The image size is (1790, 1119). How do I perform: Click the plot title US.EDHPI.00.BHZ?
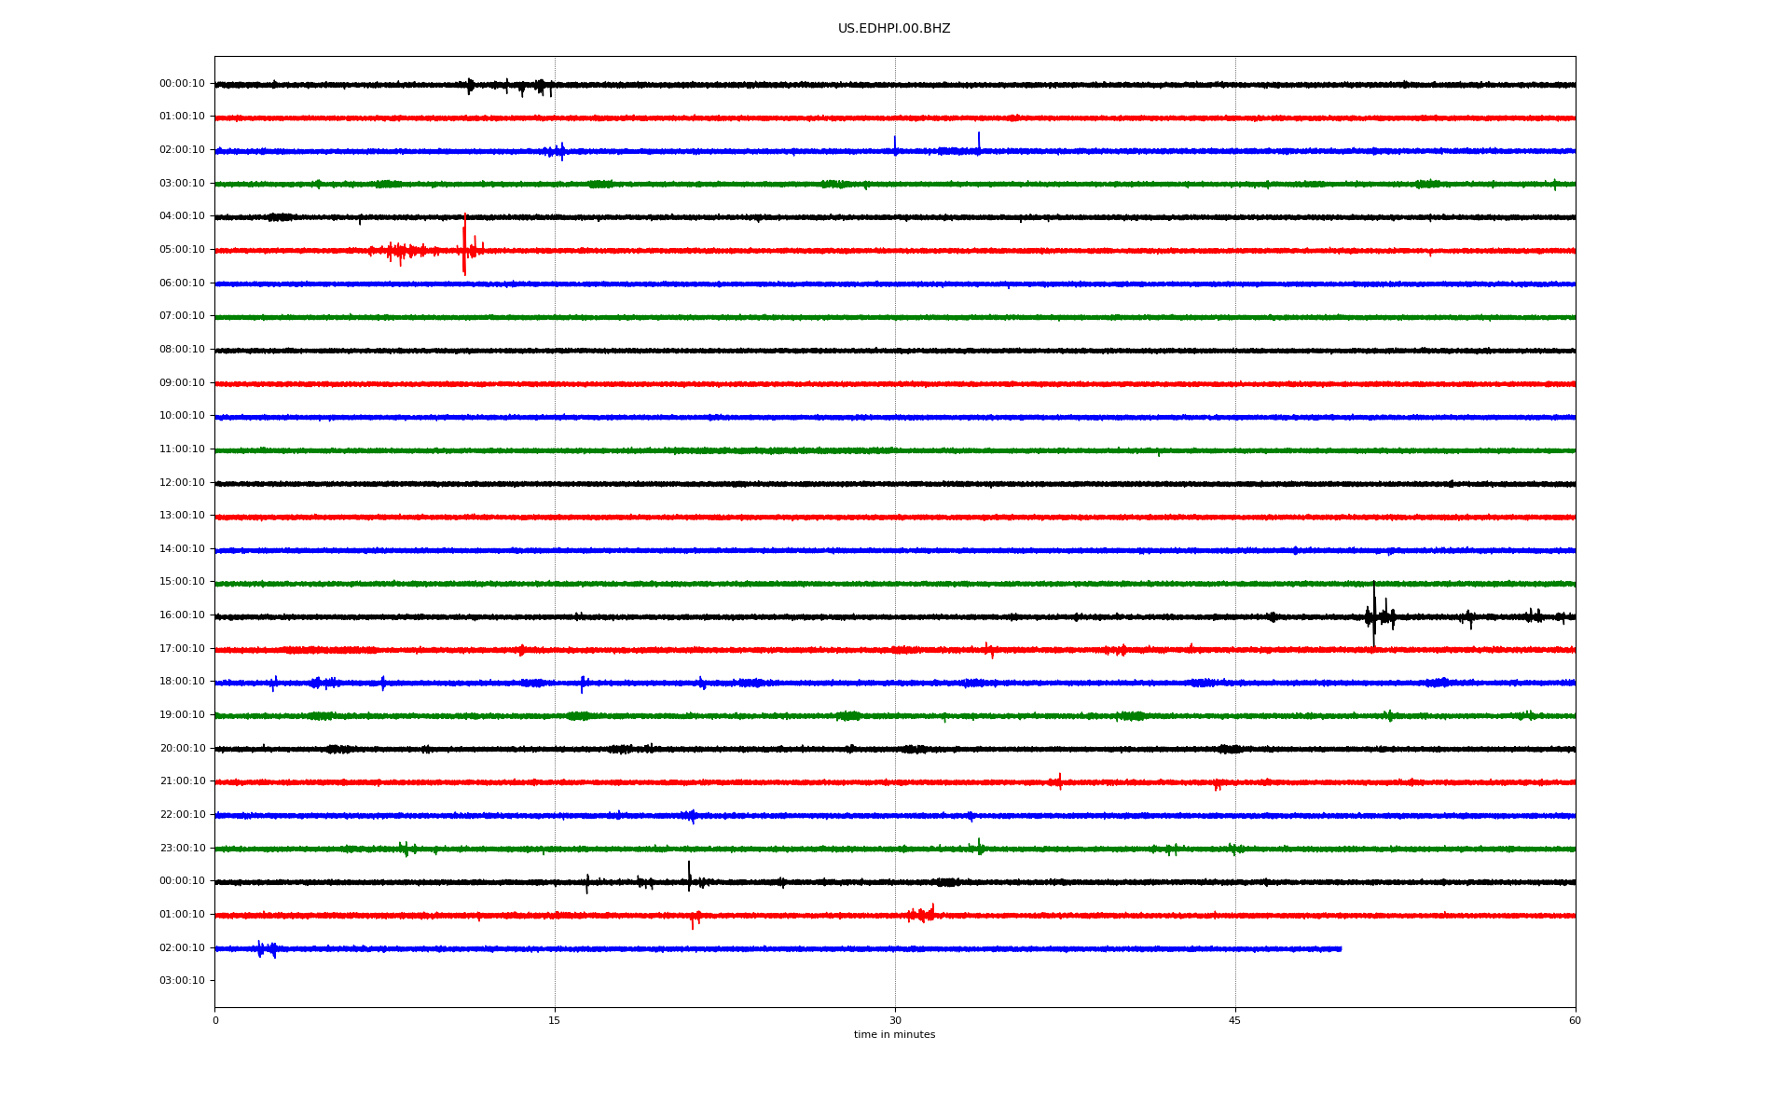(893, 29)
